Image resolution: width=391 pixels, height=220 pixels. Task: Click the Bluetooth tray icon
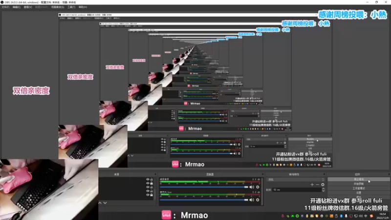(341, 216)
